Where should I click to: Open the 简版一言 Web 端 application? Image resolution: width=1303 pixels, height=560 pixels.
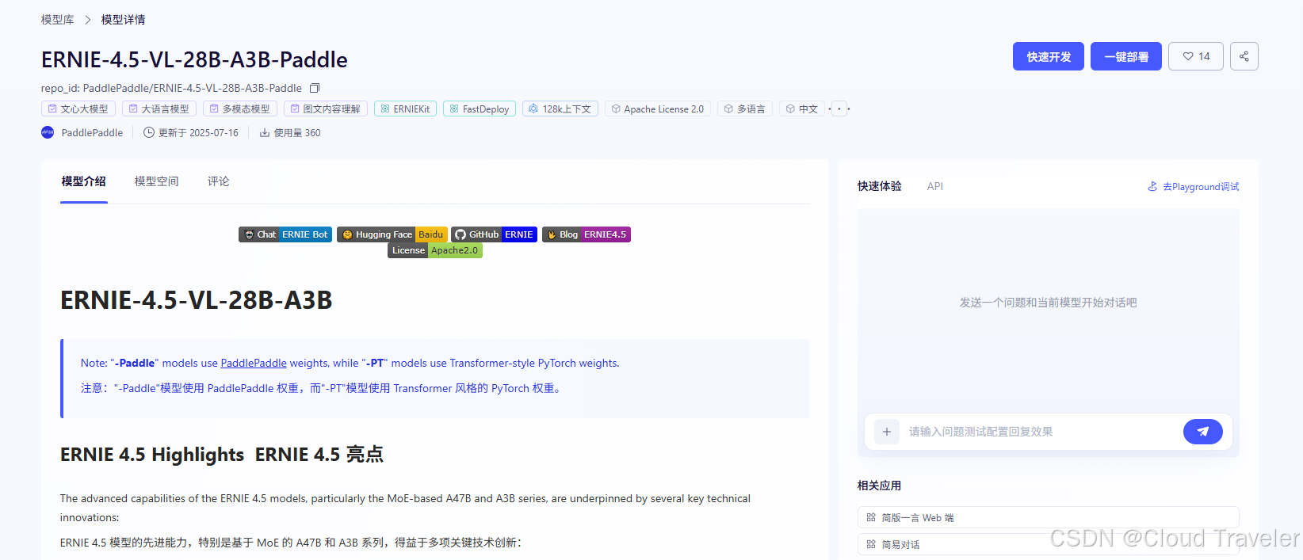tap(1048, 517)
